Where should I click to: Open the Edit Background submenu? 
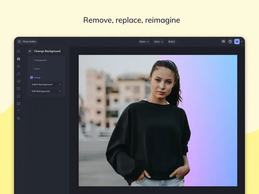coord(46,91)
